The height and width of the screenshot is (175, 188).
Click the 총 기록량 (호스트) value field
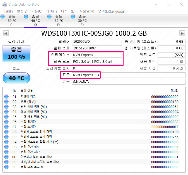tap(172, 48)
